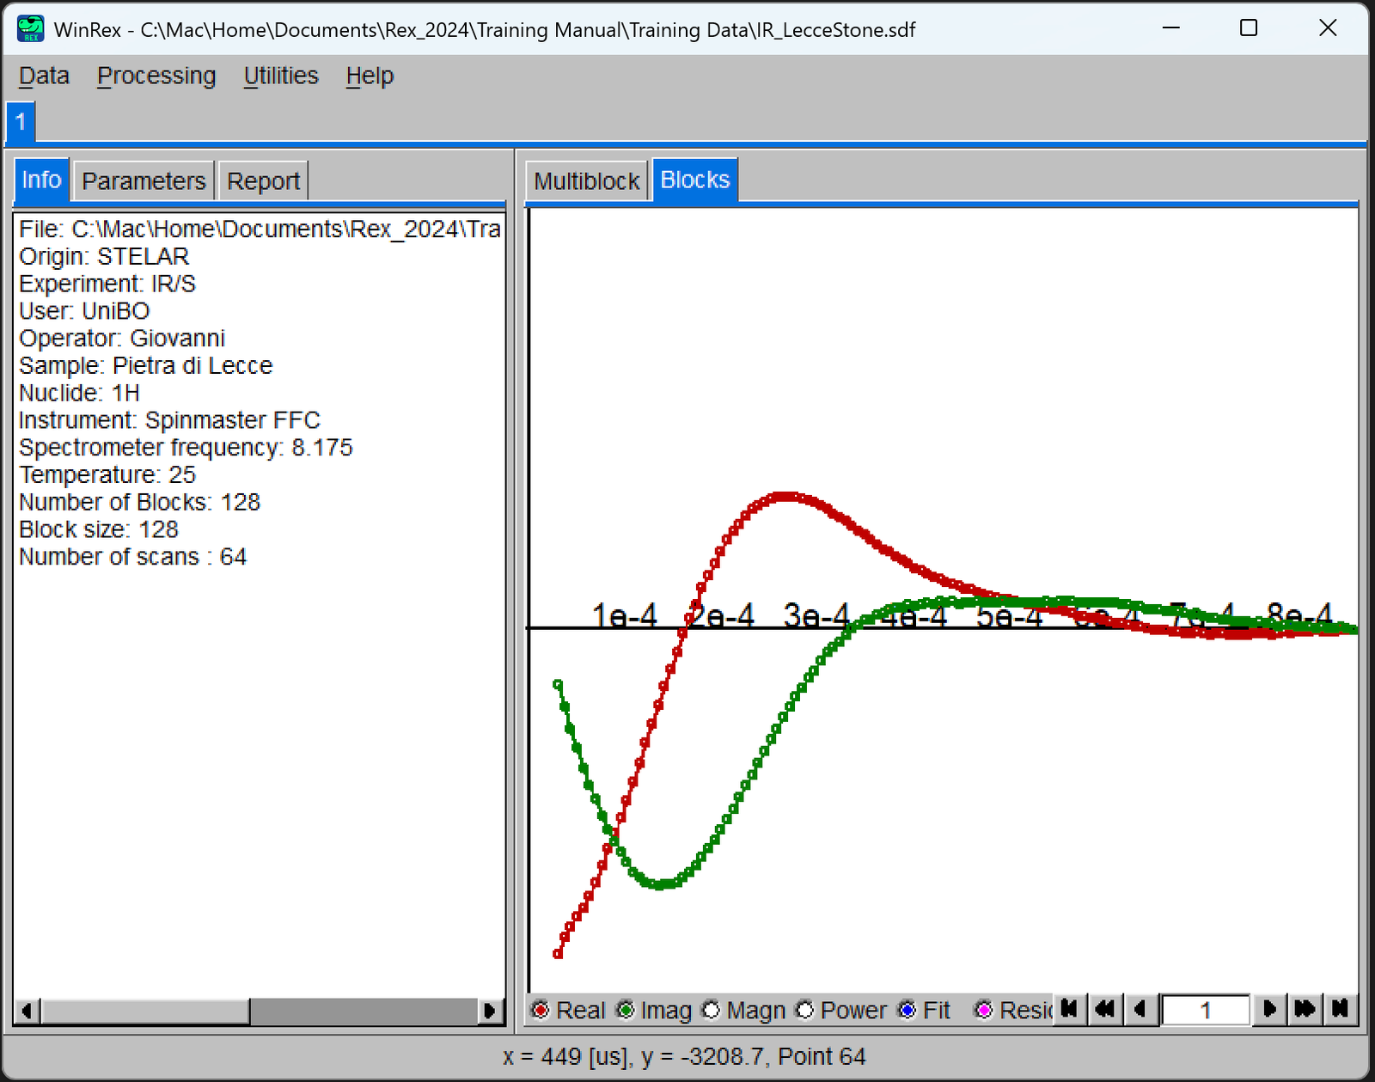Click the 'Number of Blocks: 128' line
1375x1082 pixels.
[139, 502]
